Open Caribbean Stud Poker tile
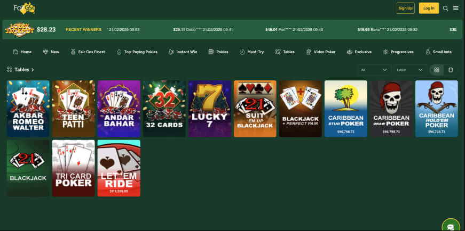The width and height of the screenshot is (465, 231). pyautogui.click(x=346, y=109)
